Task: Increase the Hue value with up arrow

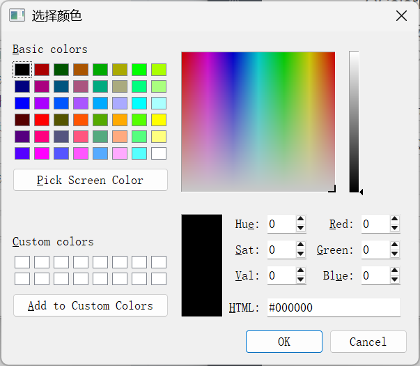Action: [300, 219]
